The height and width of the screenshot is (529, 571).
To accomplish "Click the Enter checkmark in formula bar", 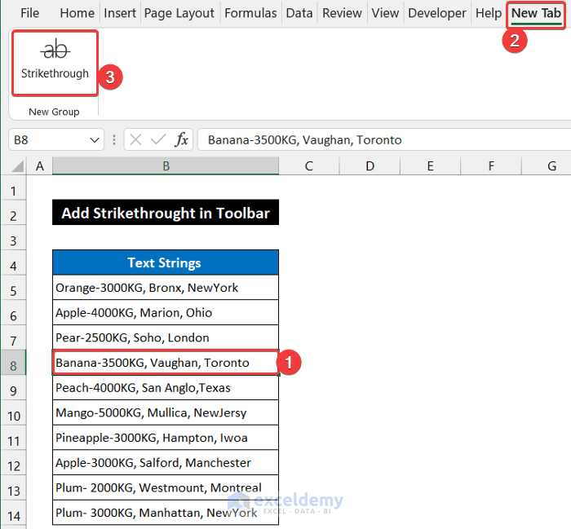I will (158, 139).
